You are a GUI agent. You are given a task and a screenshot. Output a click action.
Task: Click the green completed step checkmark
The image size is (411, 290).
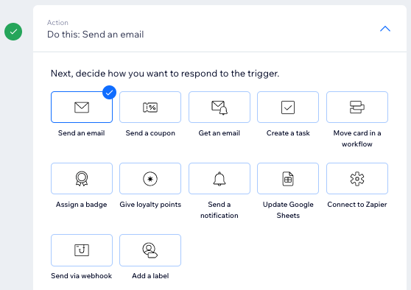[13, 32]
